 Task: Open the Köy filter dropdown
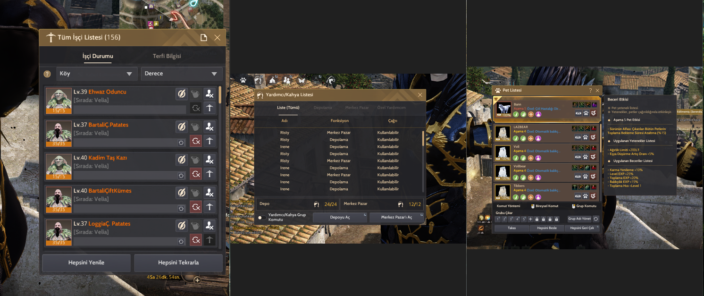point(96,74)
